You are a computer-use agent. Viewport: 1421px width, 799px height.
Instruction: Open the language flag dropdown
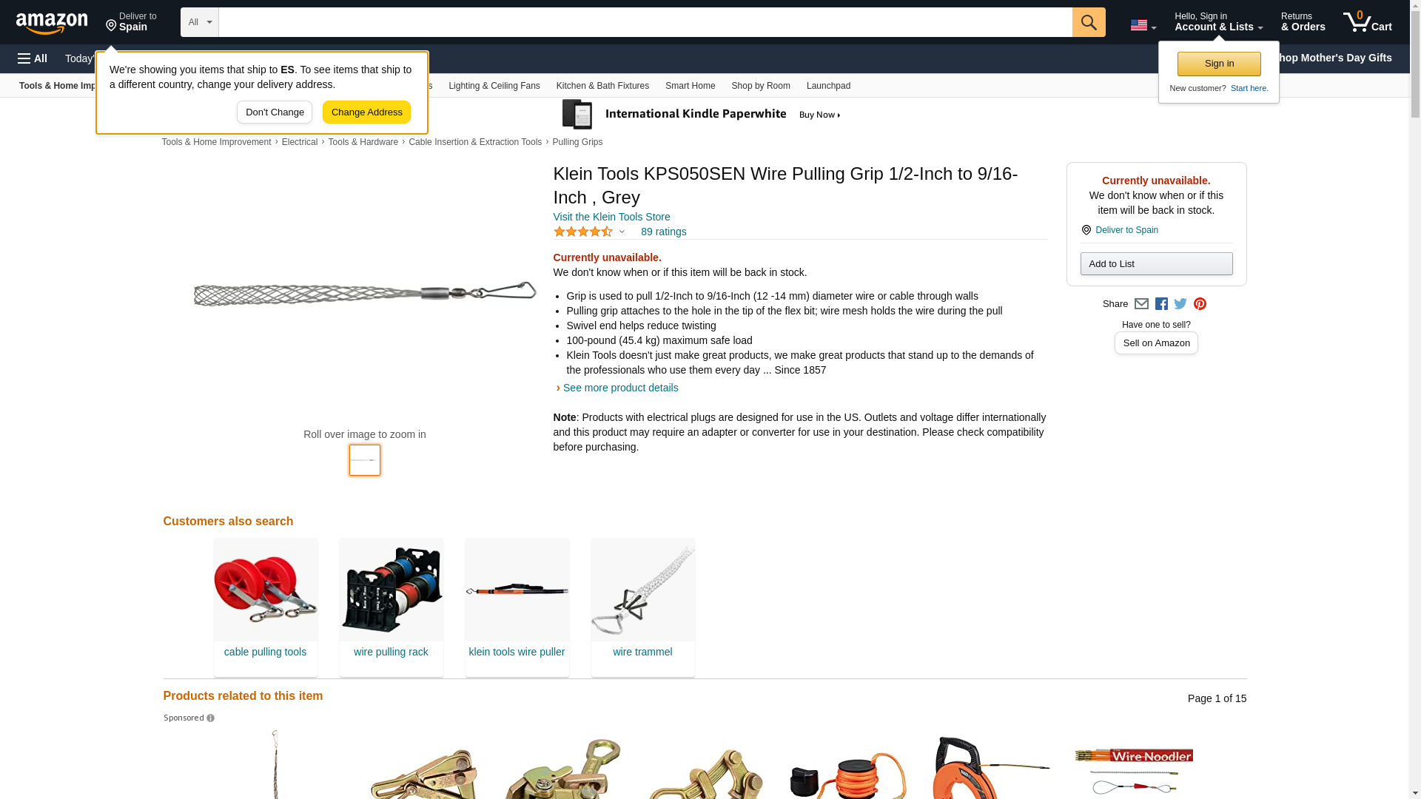tap(1143, 25)
